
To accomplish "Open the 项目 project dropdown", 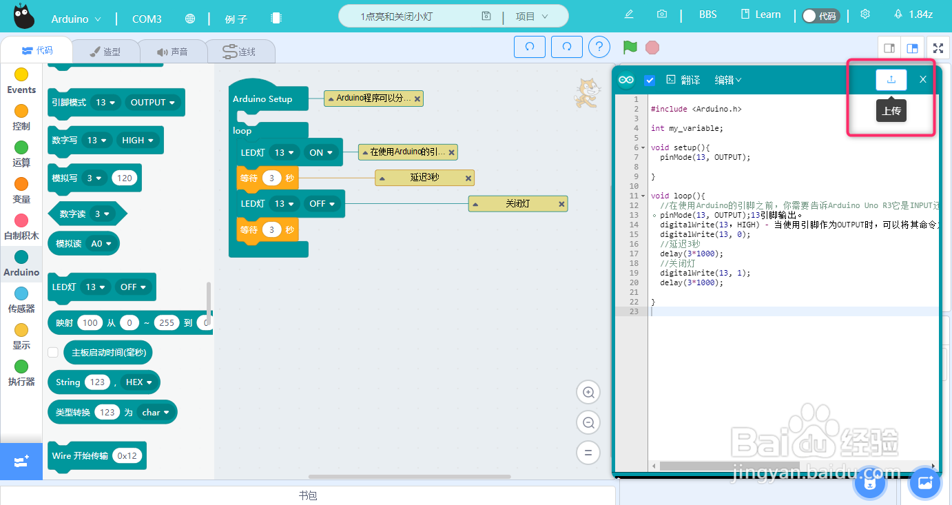I will tap(532, 17).
